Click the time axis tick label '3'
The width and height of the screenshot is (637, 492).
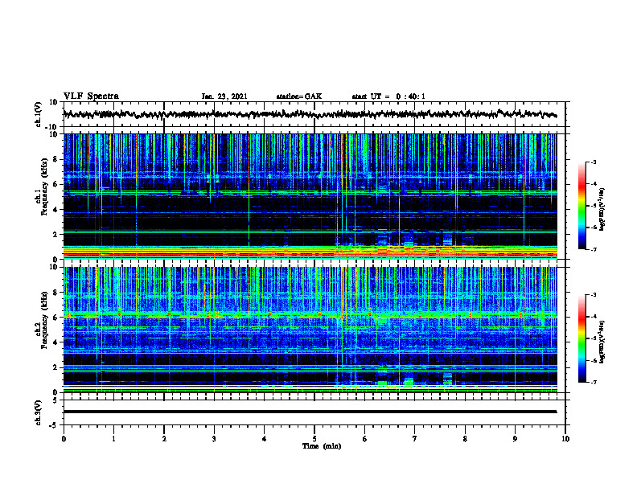214,439
